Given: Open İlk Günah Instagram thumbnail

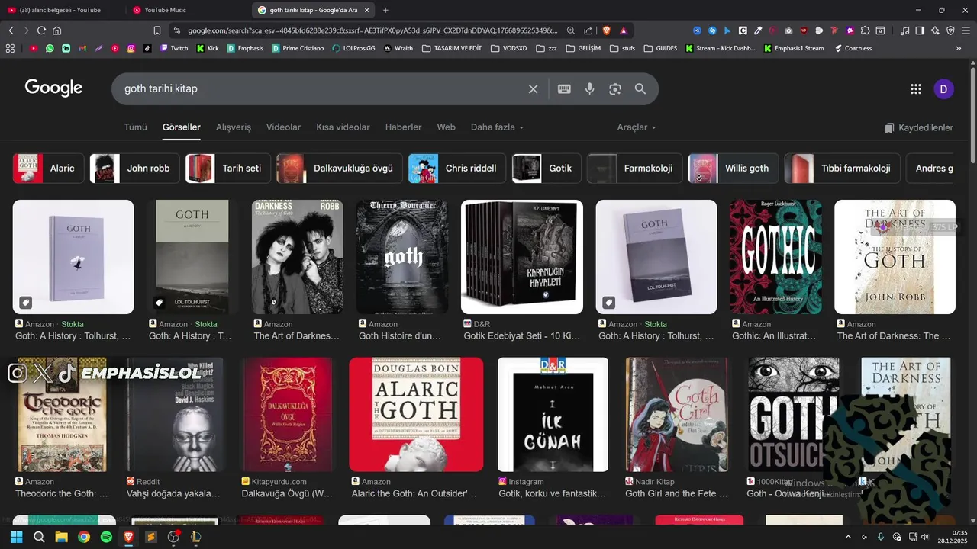Looking at the screenshot, I should (553, 415).
